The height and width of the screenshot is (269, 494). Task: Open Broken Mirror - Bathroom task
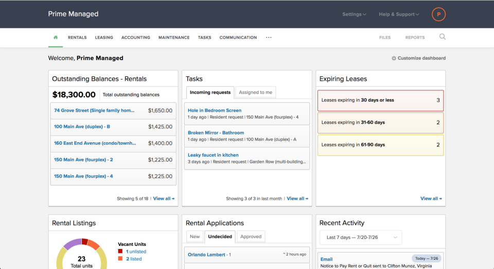216,132
